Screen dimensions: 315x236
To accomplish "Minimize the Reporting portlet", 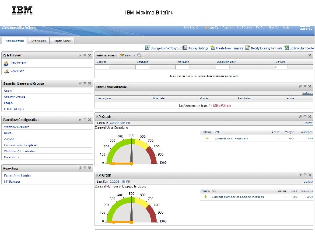I will 85,168.
